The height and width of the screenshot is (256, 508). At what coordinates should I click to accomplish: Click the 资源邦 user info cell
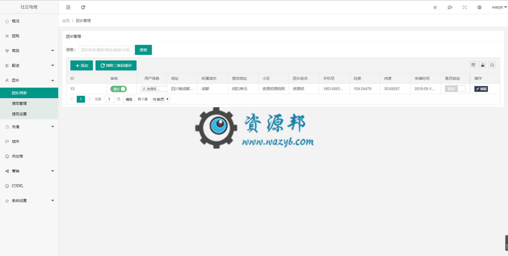coord(154,89)
